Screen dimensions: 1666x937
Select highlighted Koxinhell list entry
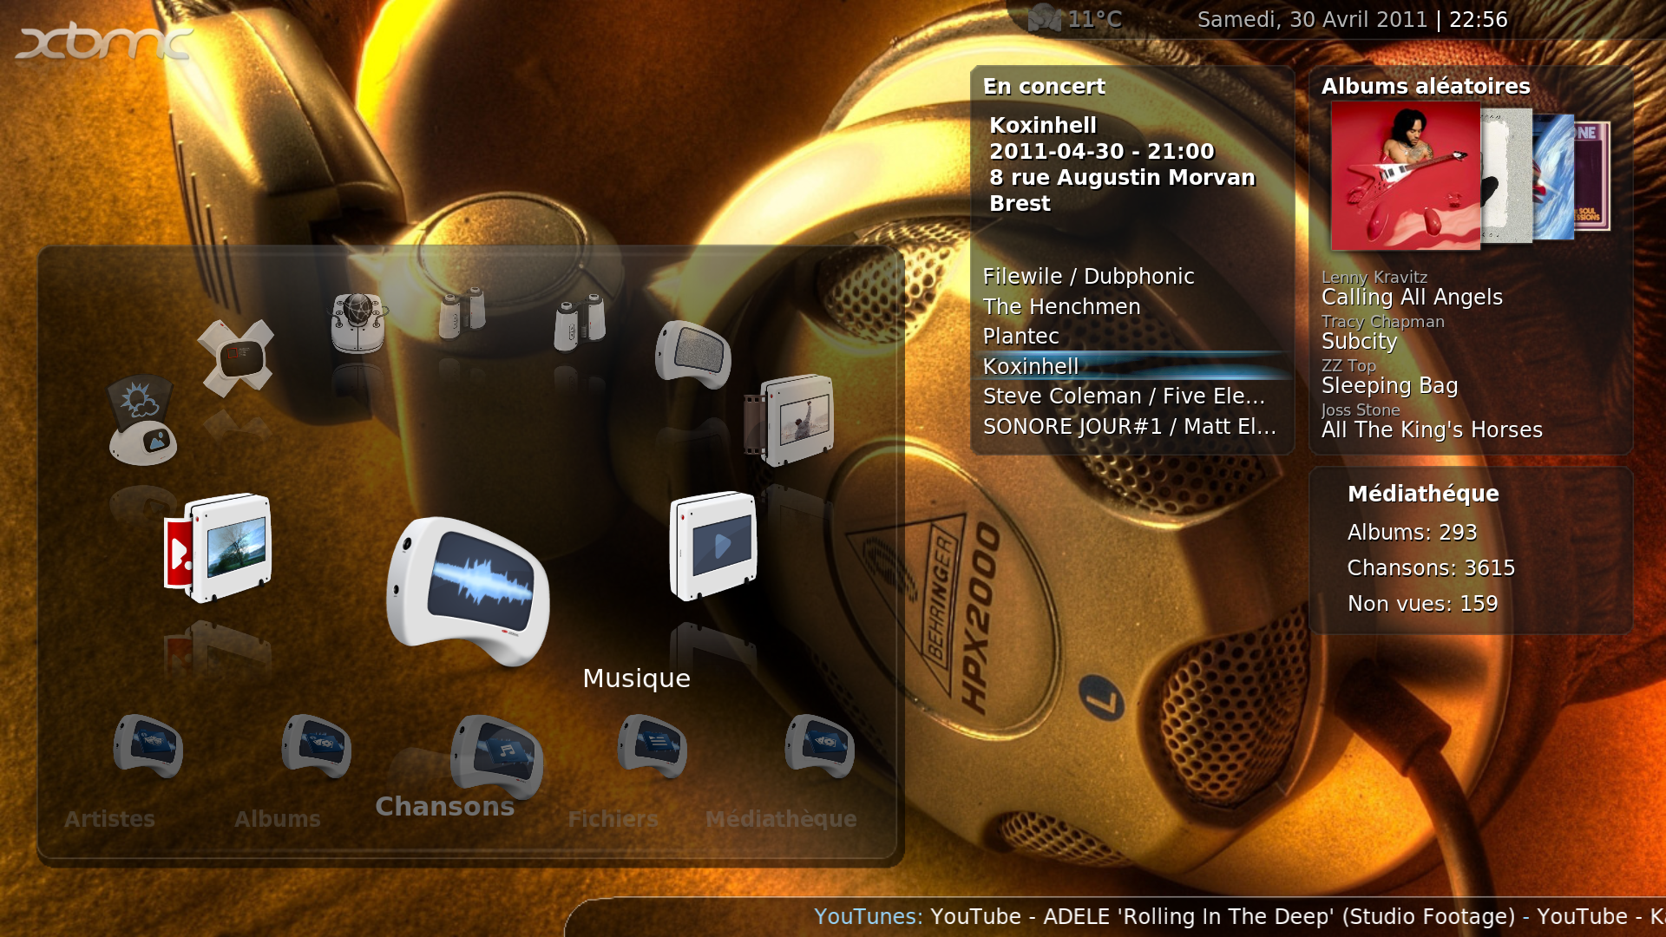click(x=1131, y=366)
